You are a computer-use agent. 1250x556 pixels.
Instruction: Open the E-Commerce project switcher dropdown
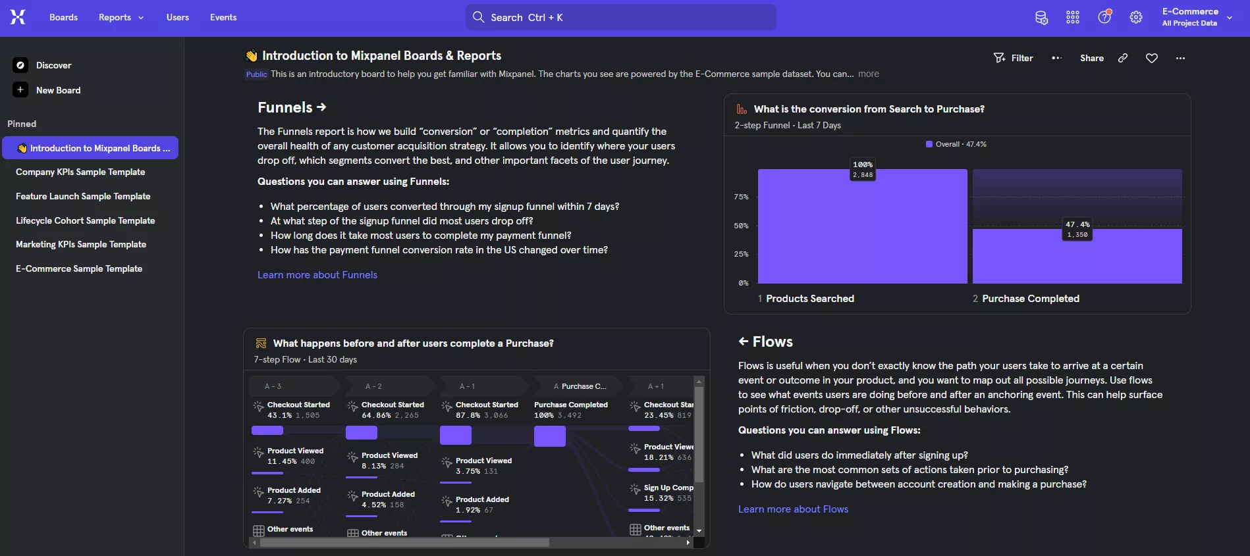tap(1197, 17)
